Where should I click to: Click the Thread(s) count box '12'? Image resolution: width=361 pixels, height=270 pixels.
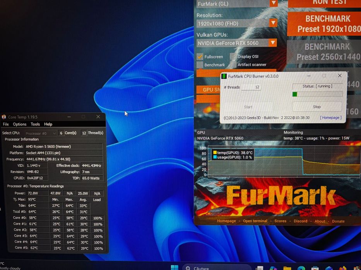point(84,133)
